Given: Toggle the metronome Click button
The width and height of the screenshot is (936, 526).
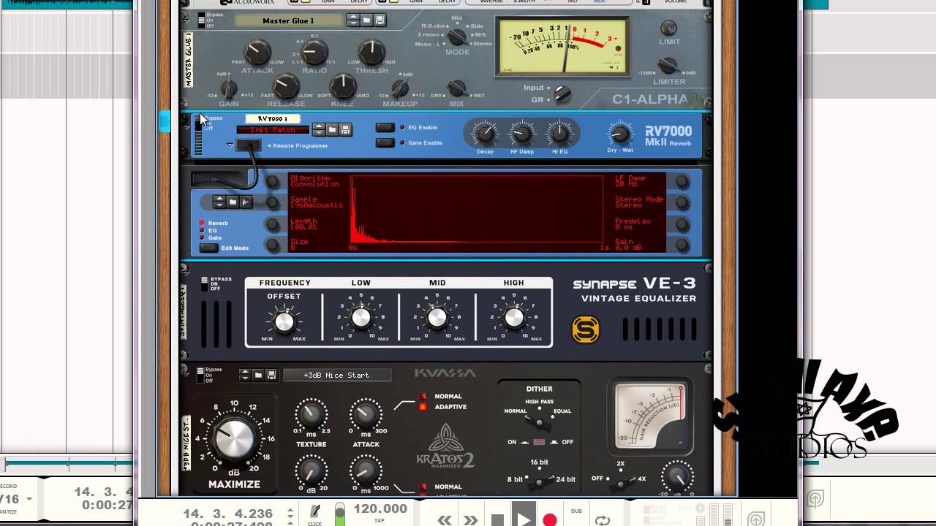Looking at the screenshot, I should (315, 512).
